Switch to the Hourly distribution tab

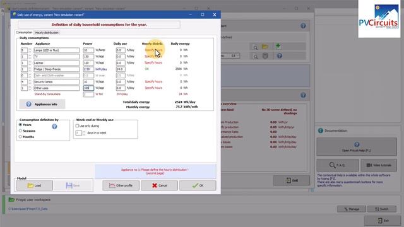click(47, 33)
